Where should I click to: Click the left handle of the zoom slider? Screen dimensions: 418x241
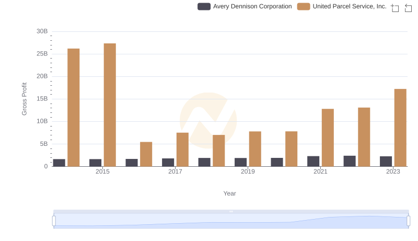(54, 221)
